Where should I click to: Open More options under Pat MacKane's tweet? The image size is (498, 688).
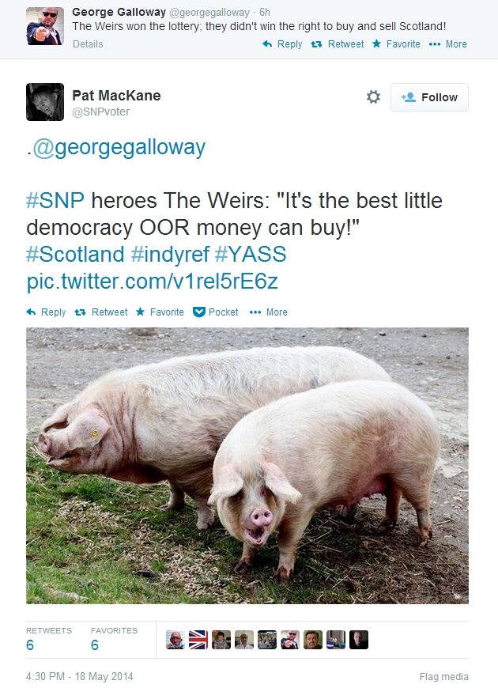[x=268, y=312]
